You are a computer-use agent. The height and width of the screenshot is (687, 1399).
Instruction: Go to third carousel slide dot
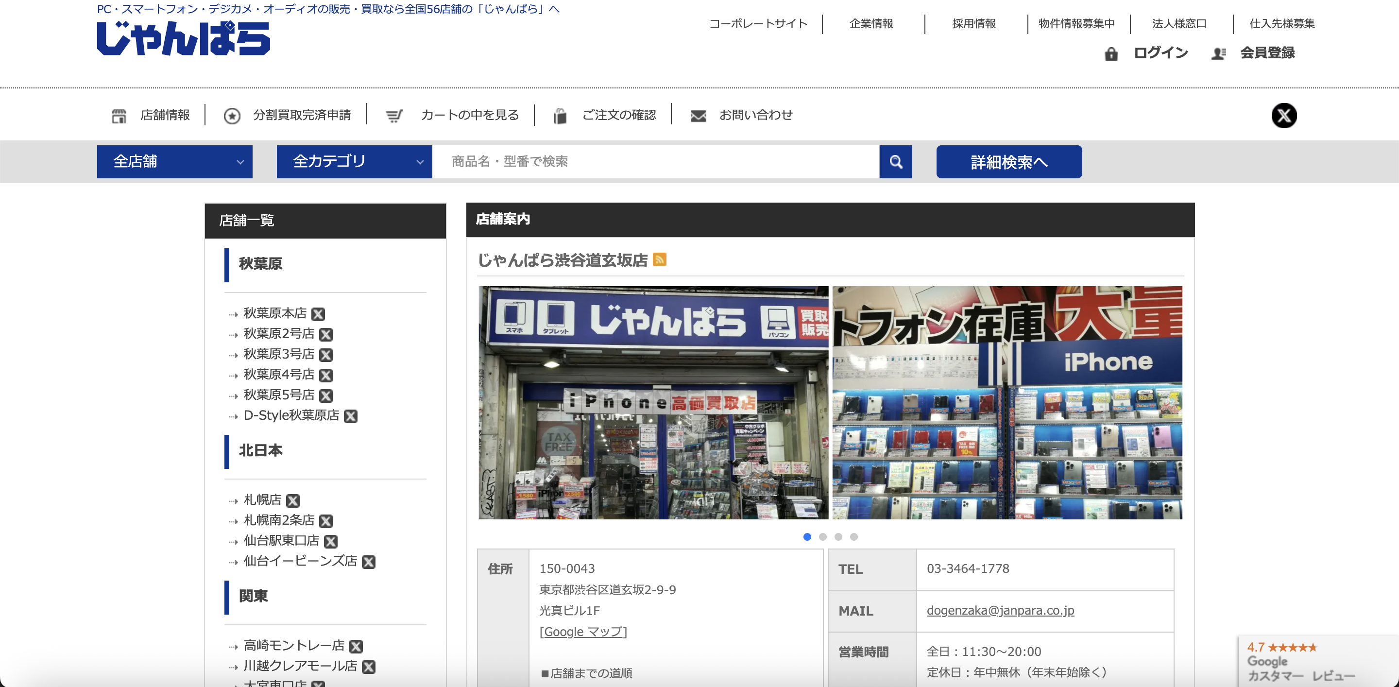(x=838, y=536)
